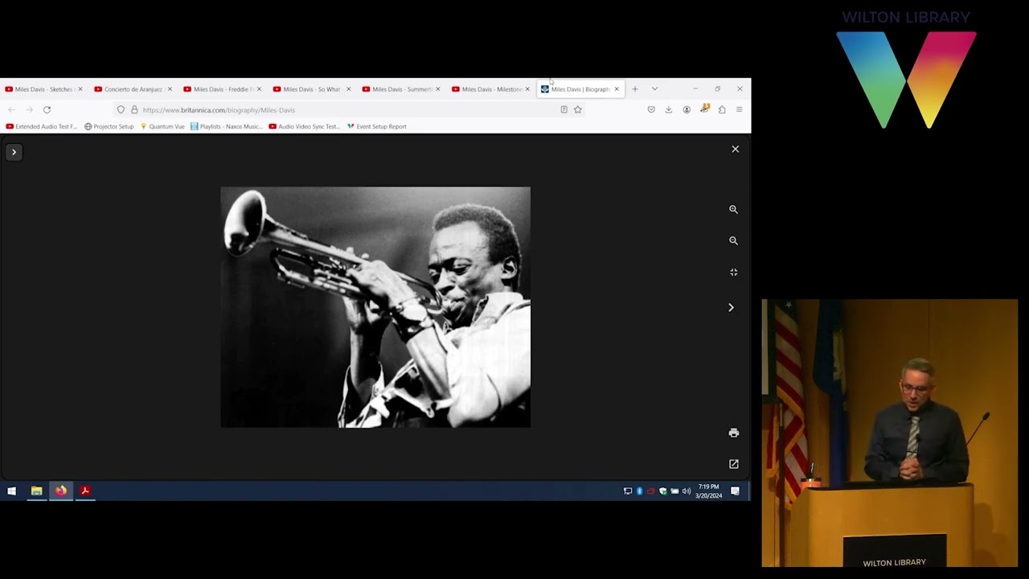Go back to the previous page
The height and width of the screenshot is (579, 1029).
coord(11,109)
